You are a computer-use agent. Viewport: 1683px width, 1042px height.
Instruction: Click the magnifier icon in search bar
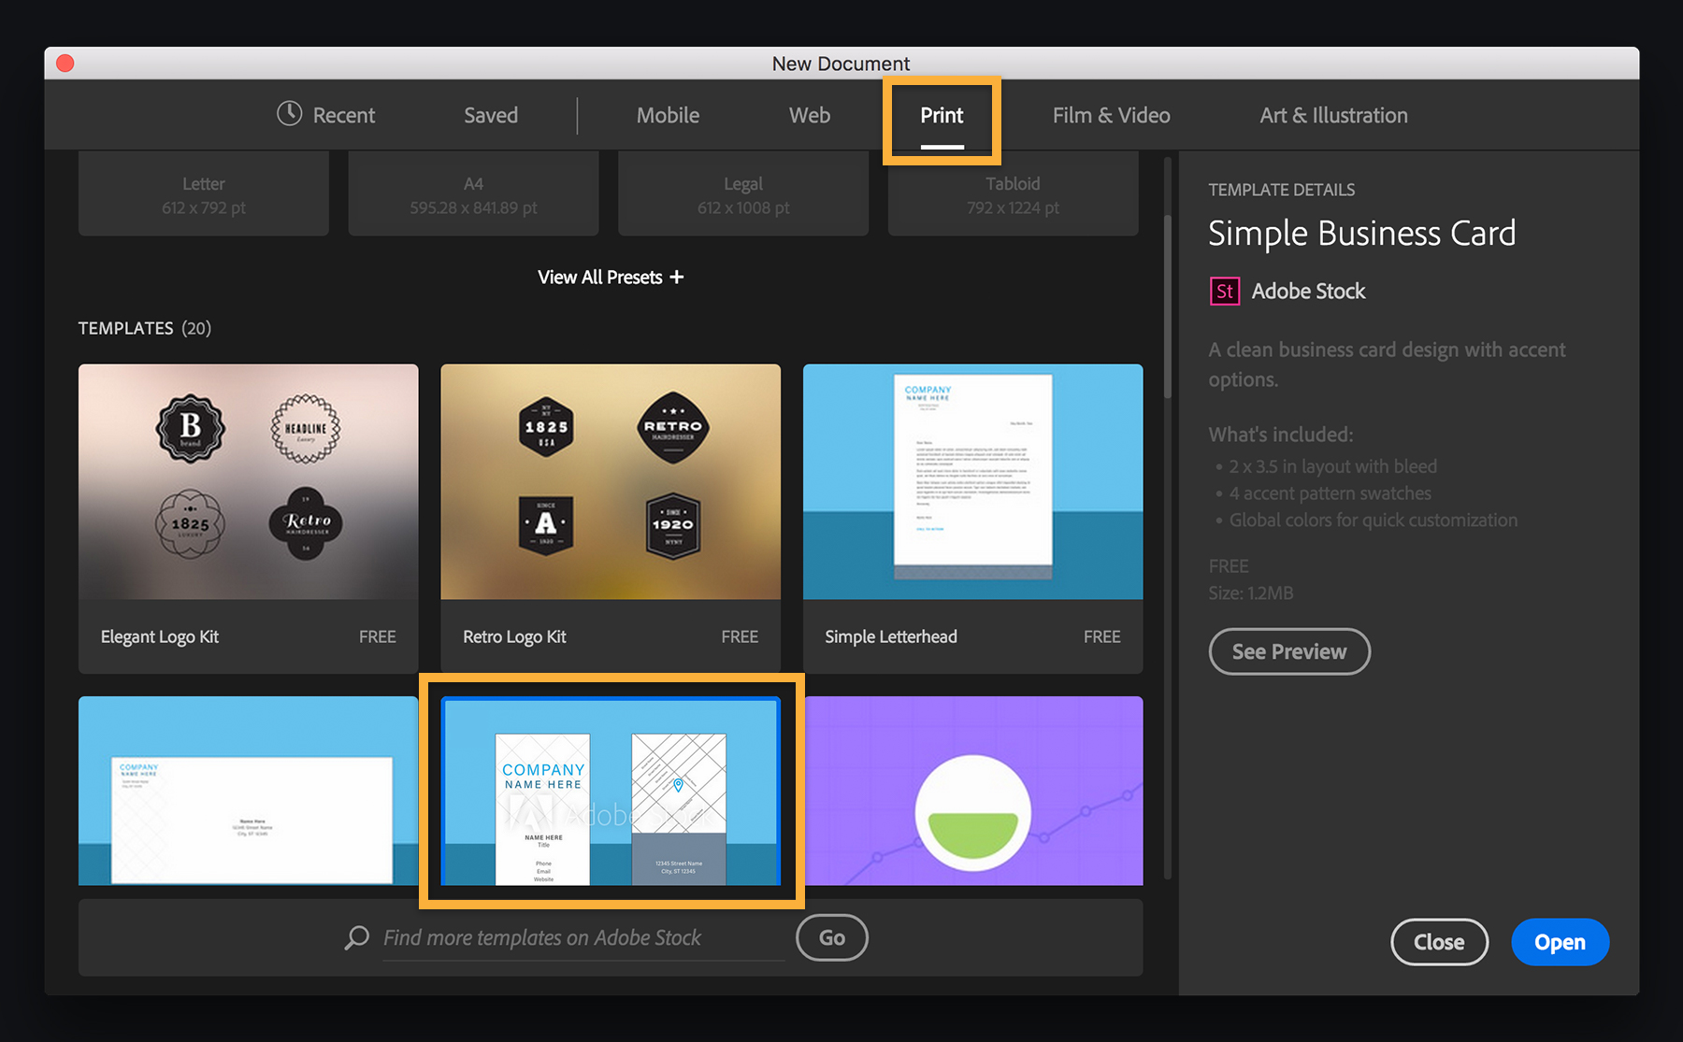click(356, 937)
